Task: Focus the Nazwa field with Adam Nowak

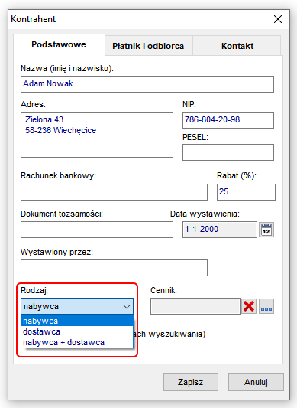Action: [147, 84]
